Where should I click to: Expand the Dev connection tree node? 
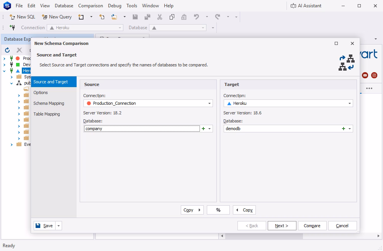4,64
